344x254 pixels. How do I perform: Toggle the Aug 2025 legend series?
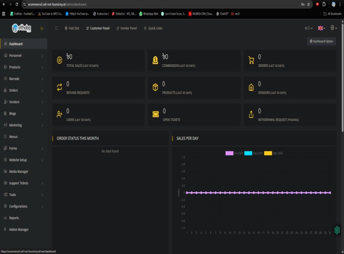[248, 153]
